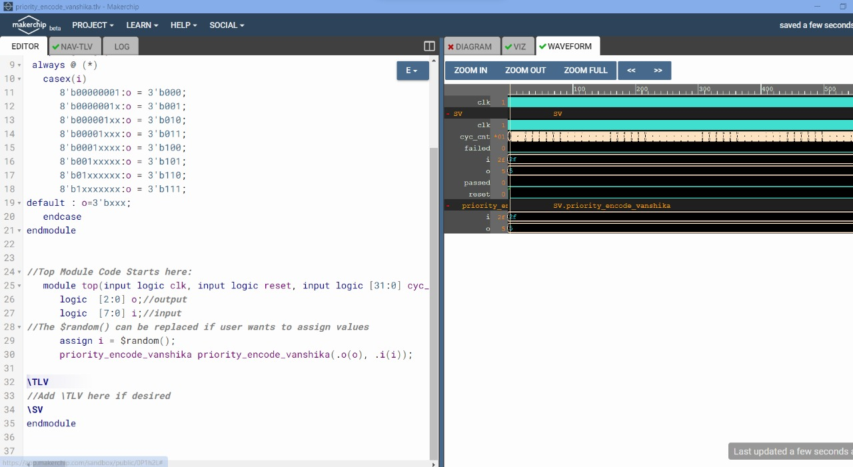Pan the waveform left with the << icon
853x467 pixels.
[x=631, y=70]
